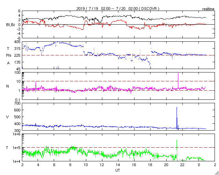Click the "A" label below Phi
The width and height of the screenshot is (219, 175).
(8, 63)
